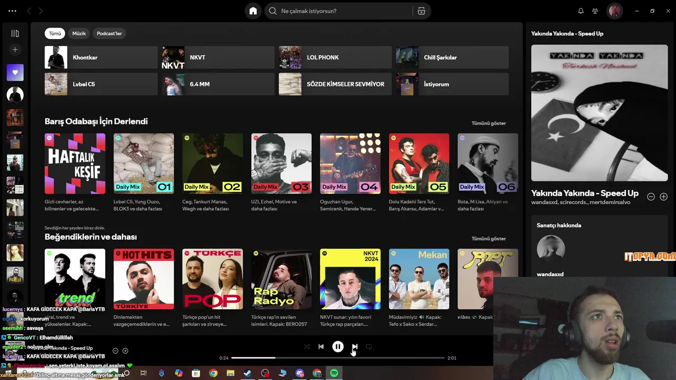This screenshot has width=676, height=380.
Task: Open Hot Hits Türkiye cover
Action: click(144, 279)
